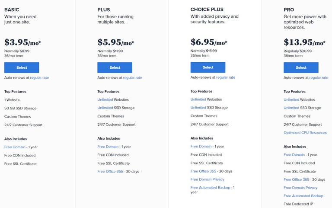Click Free Automated Backup in Choice Plus

point(210,187)
